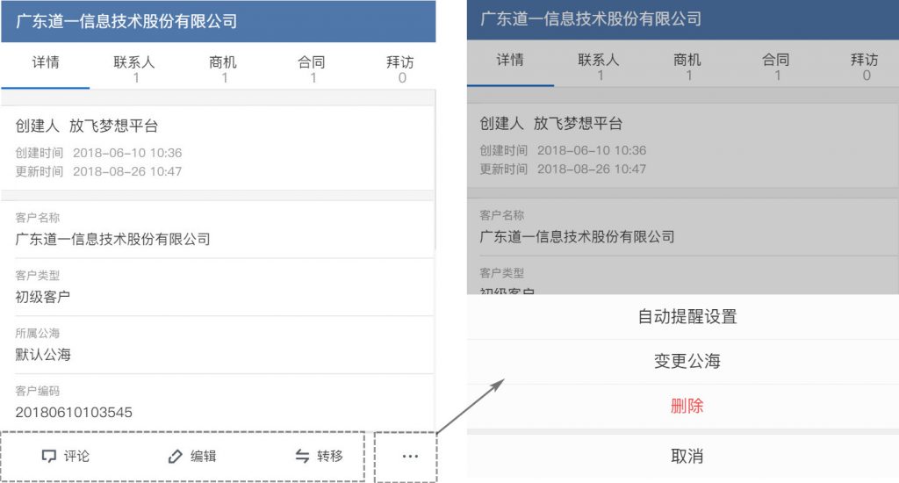Open the three-dot more actions menu
This screenshot has width=899, height=483.
point(410,457)
